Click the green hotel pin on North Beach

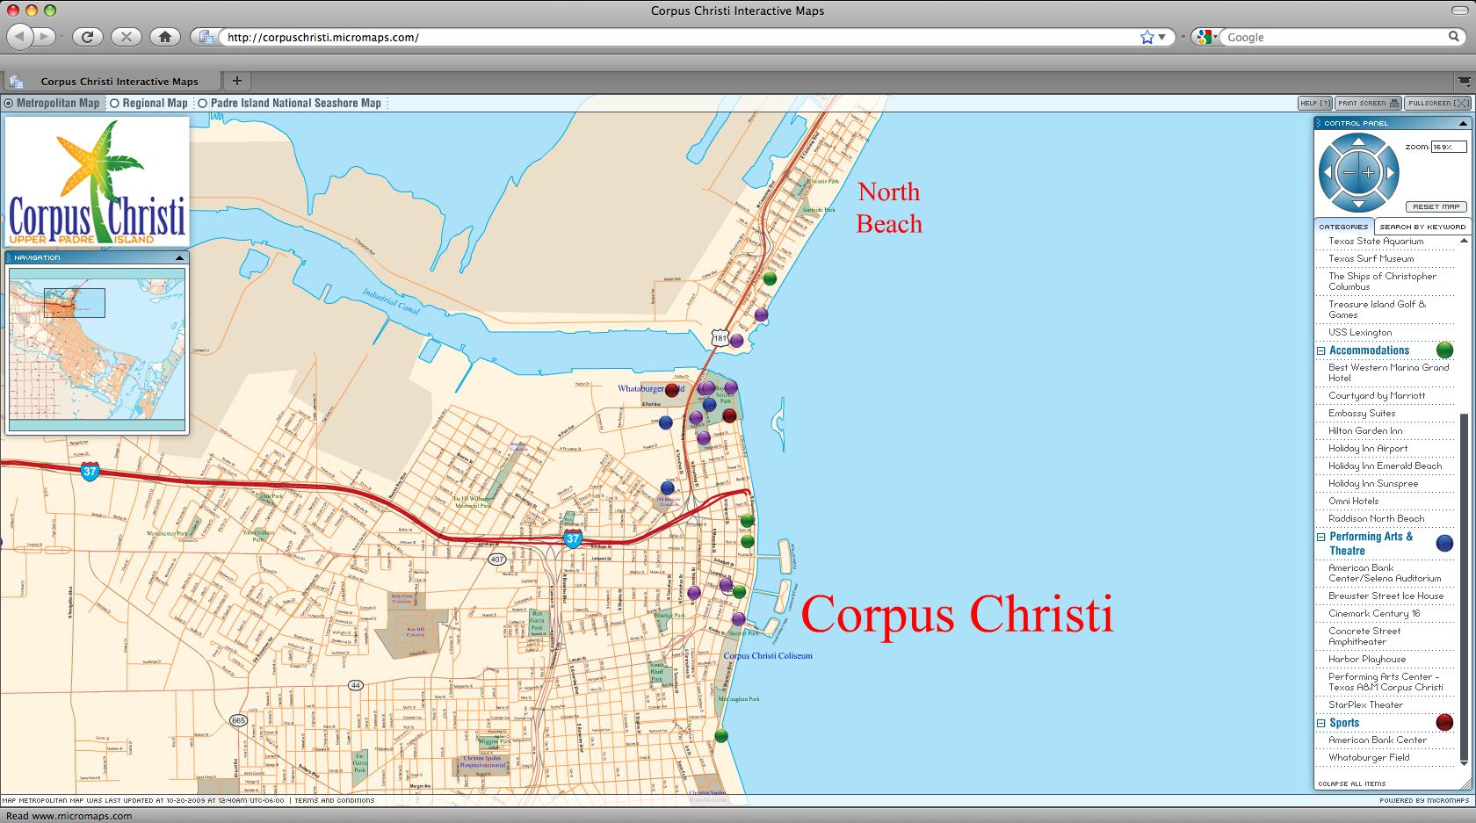tap(770, 278)
